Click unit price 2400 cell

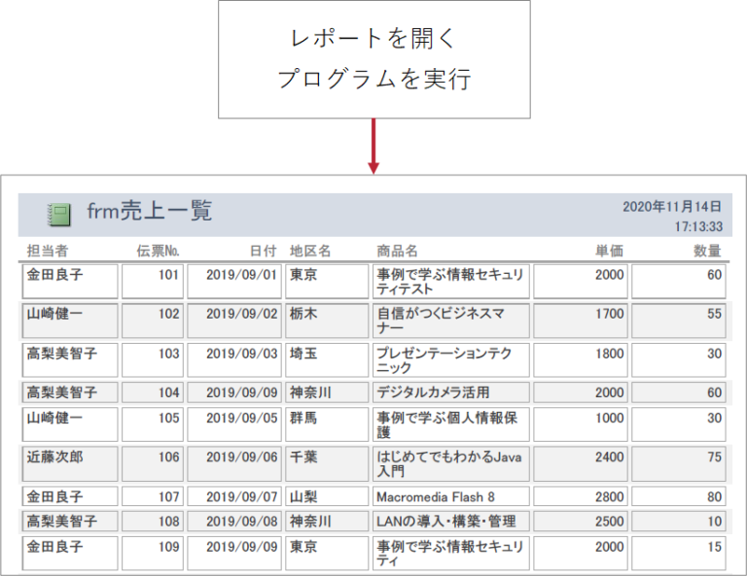coord(581,463)
